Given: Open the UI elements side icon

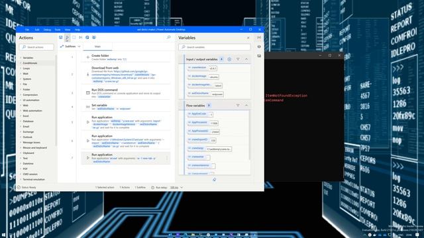Looking at the screenshot, I should 259,47.
